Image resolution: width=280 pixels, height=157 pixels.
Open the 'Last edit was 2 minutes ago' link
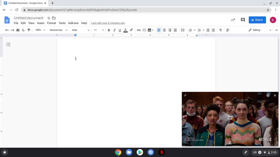pos(108,23)
